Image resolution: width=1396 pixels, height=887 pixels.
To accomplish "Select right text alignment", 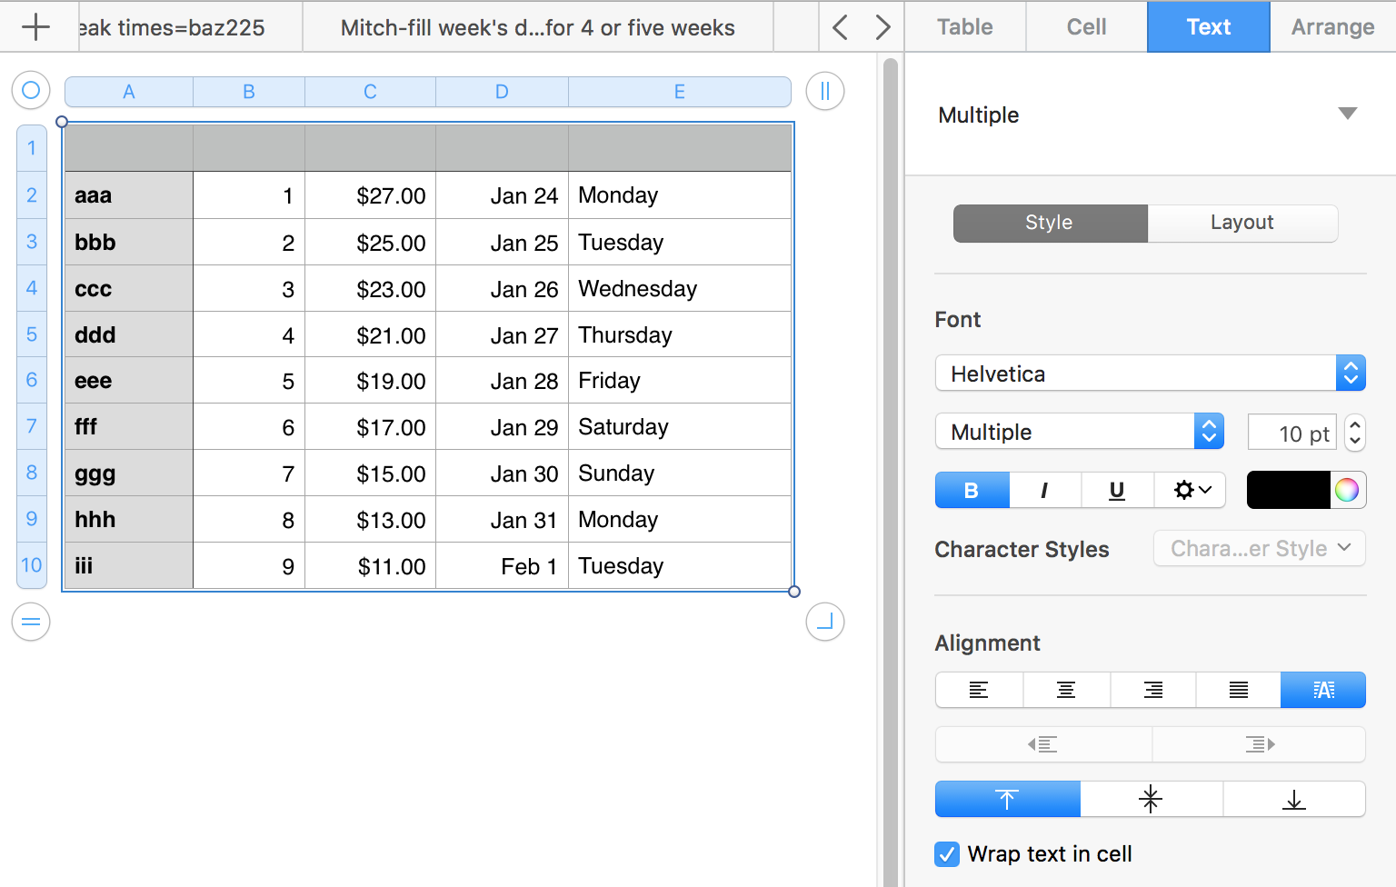I will coord(1152,690).
